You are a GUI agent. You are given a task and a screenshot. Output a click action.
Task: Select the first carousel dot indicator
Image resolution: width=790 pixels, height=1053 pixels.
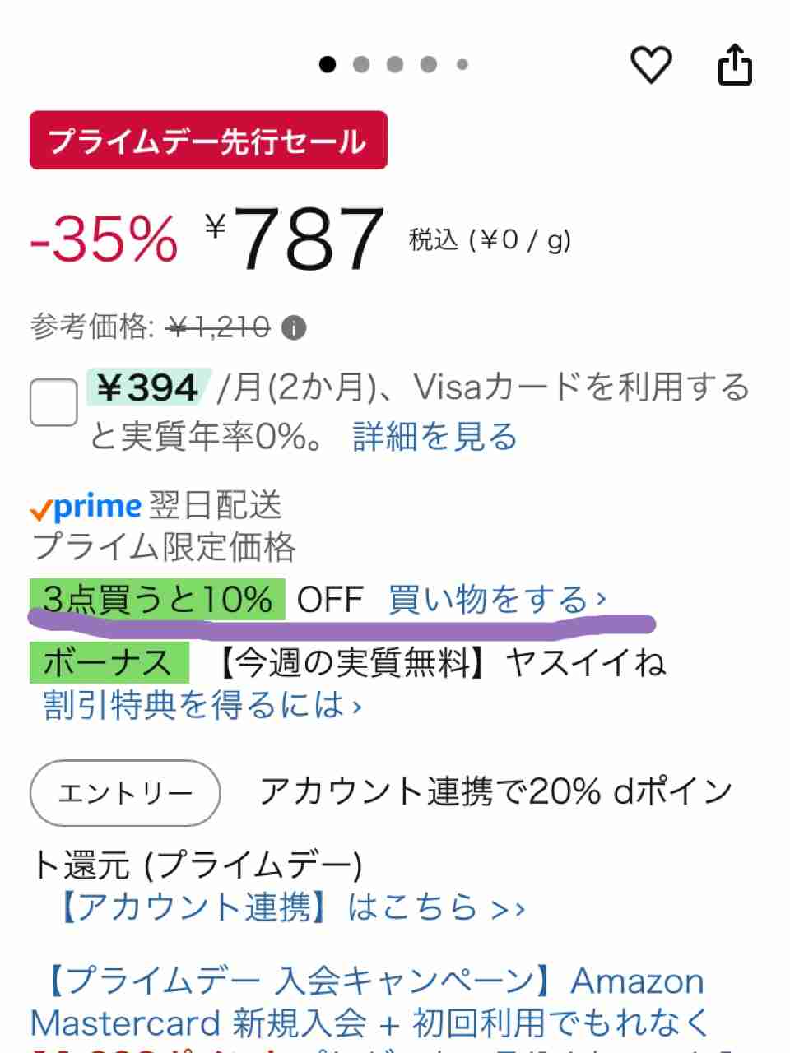pyautogui.click(x=328, y=64)
